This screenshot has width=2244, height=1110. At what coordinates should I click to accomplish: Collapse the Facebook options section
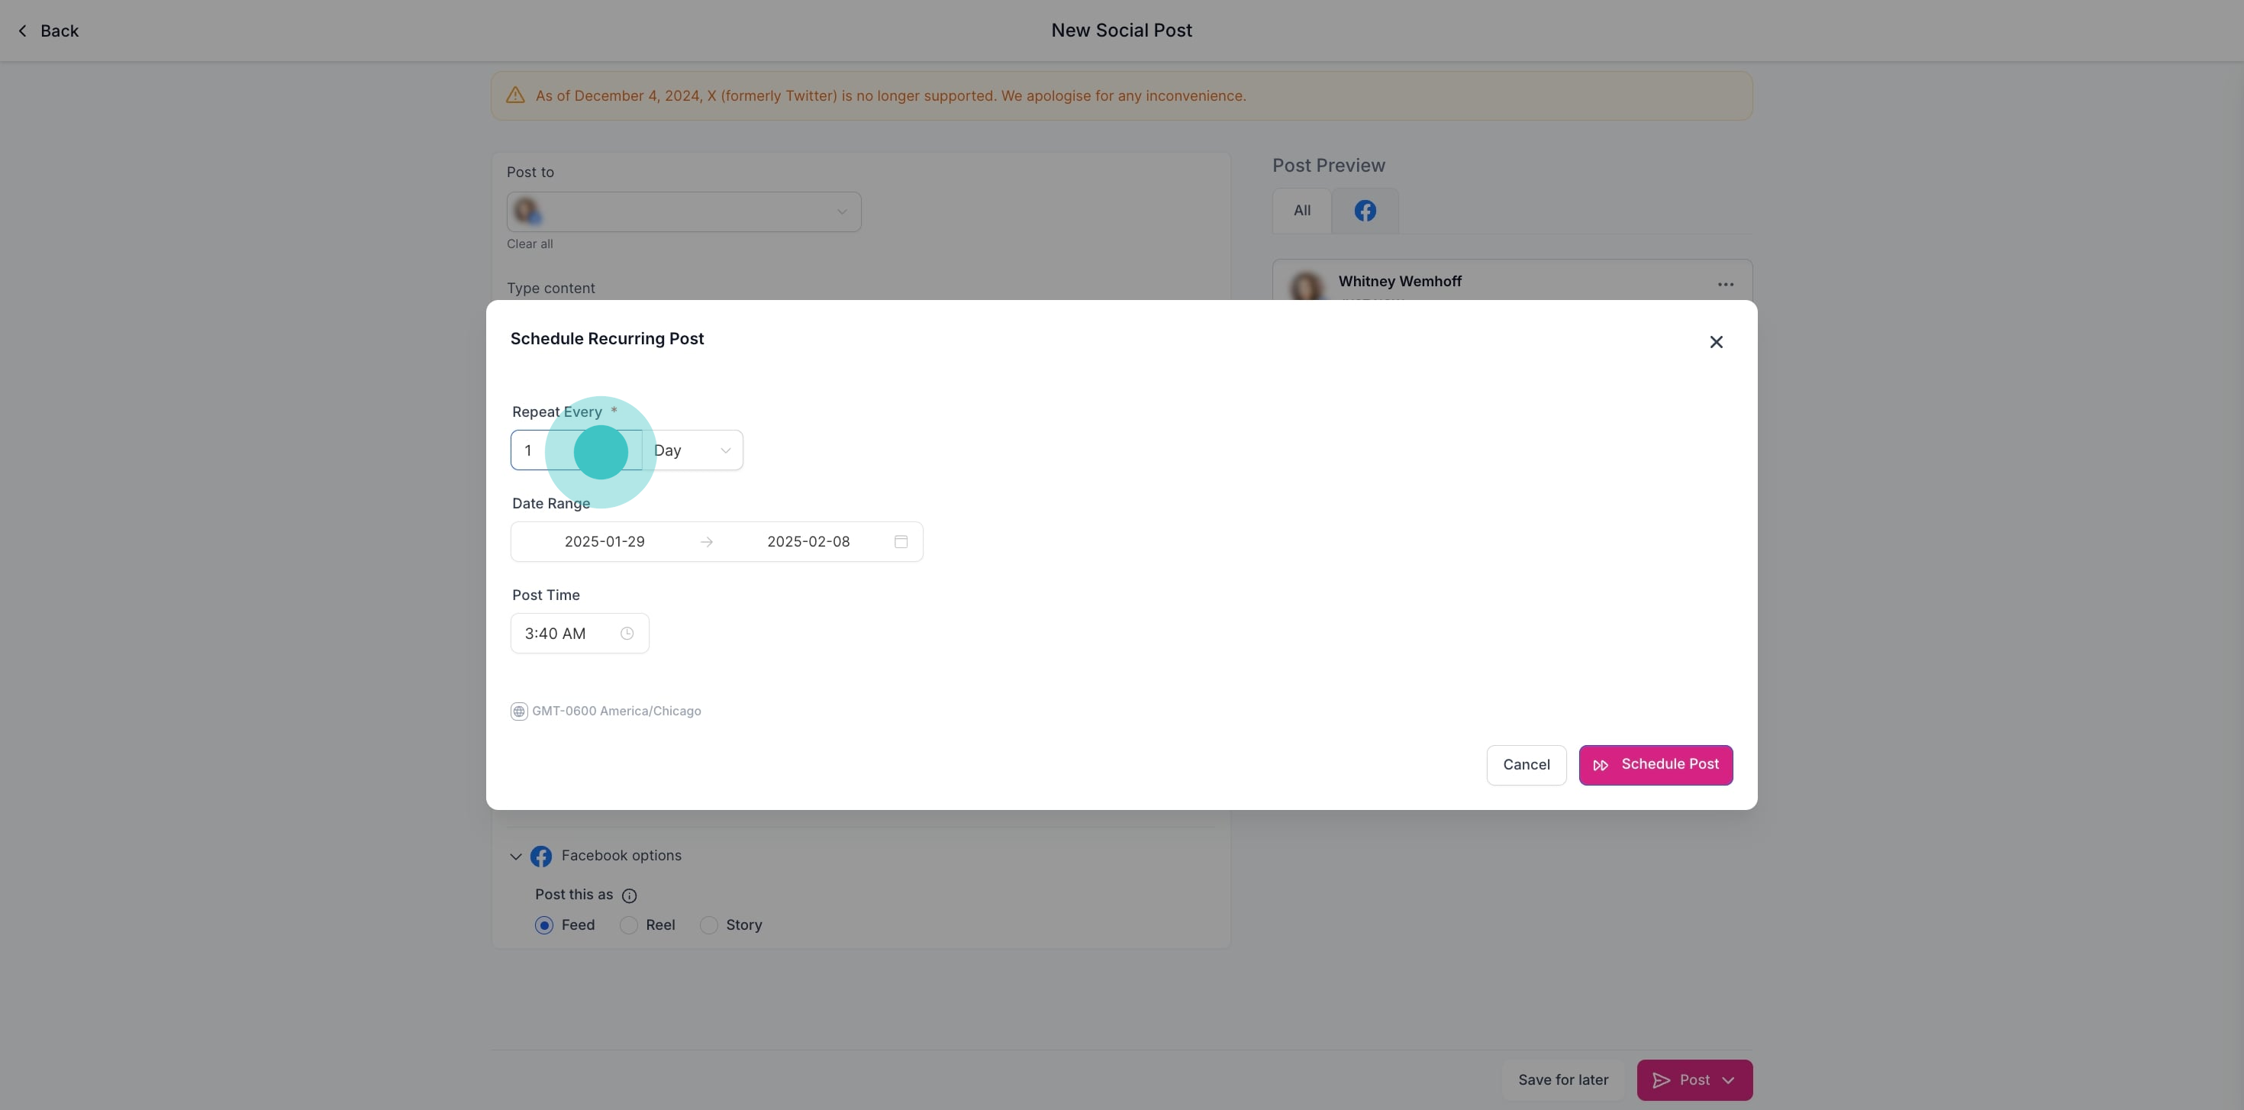coord(516,857)
